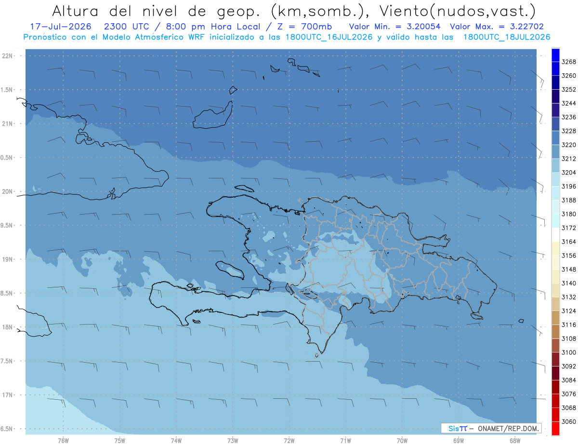
Task: Pick the legend swatch between 3220 and 3228
Action: [x=555, y=138]
